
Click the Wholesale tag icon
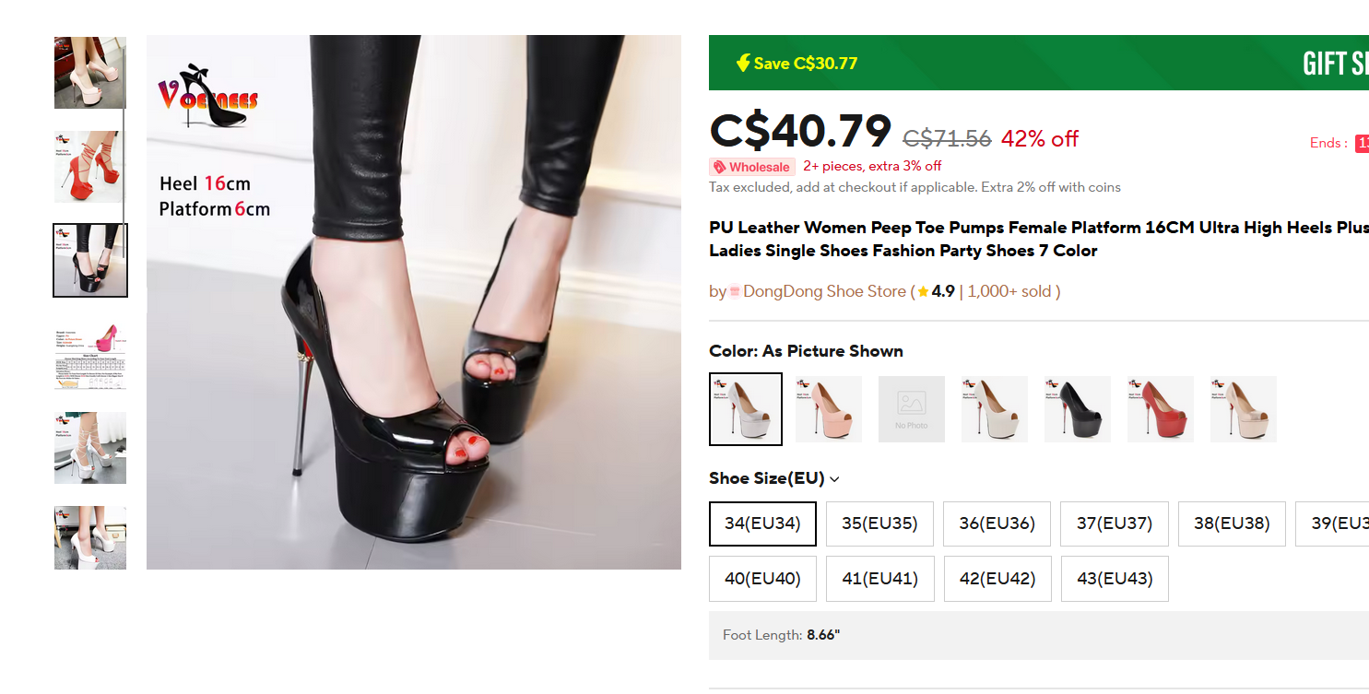click(719, 167)
